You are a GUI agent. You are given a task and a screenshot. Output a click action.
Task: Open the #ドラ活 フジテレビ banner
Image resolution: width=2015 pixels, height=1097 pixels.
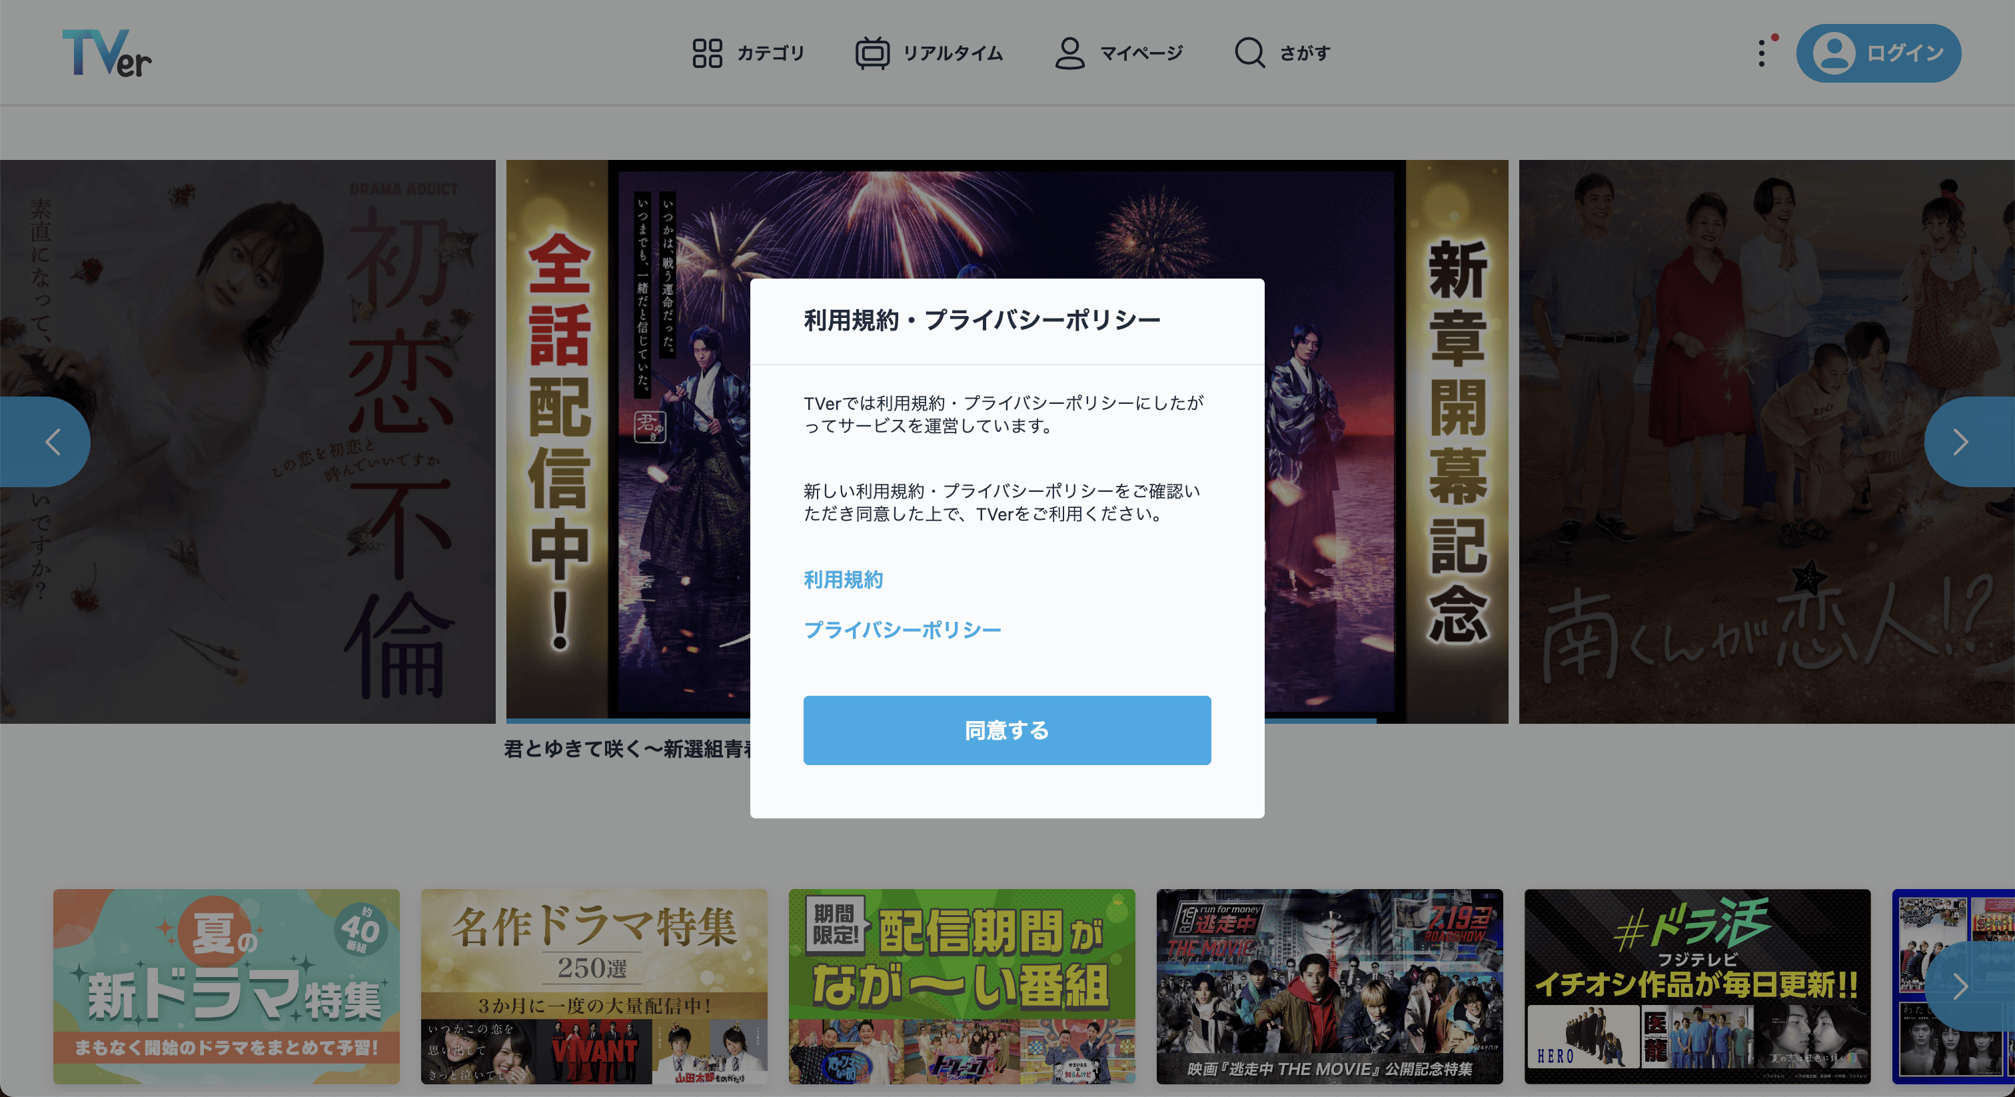coord(1697,986)
